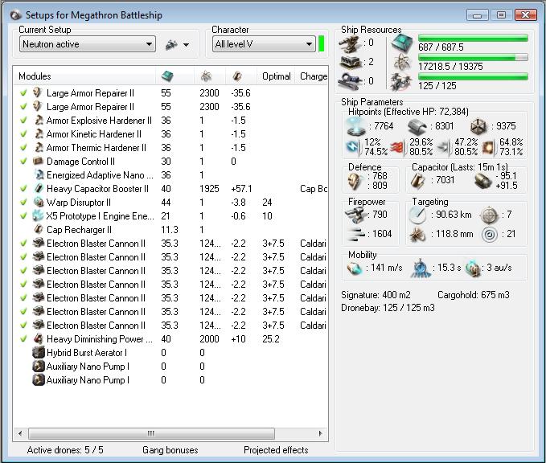The width and height of the screenshot is (546, 463).
Task: Click the ship velocity icon showing 141 m/s
Action: (x=355, y=268)
